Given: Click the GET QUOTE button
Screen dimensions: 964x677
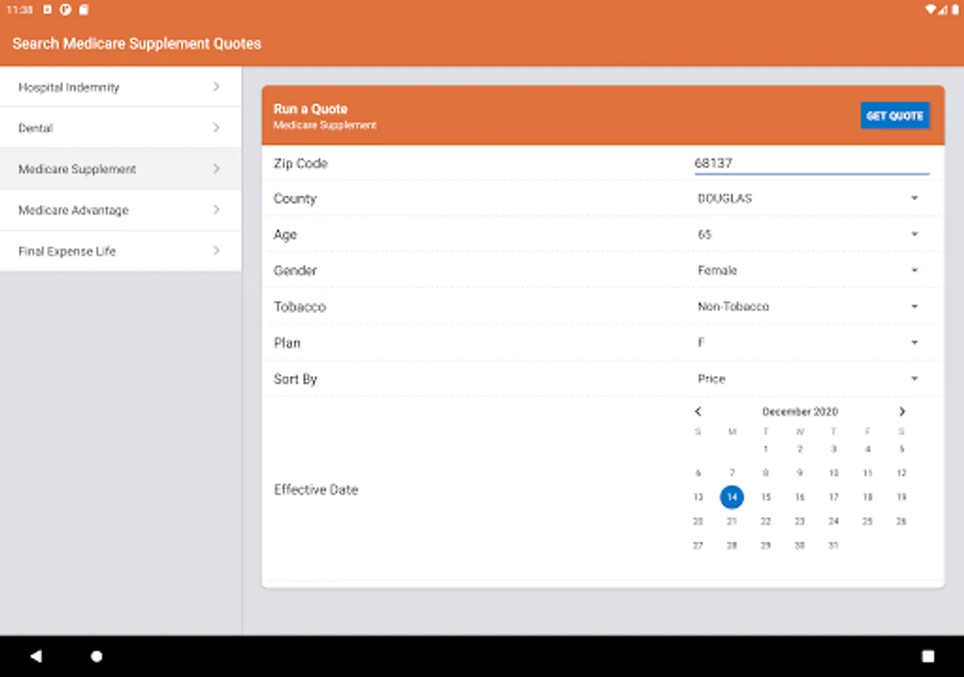Looking at the screenshot, I should (895, 116).
